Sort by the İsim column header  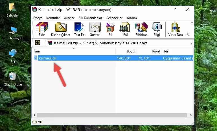(x=74, y=51)
